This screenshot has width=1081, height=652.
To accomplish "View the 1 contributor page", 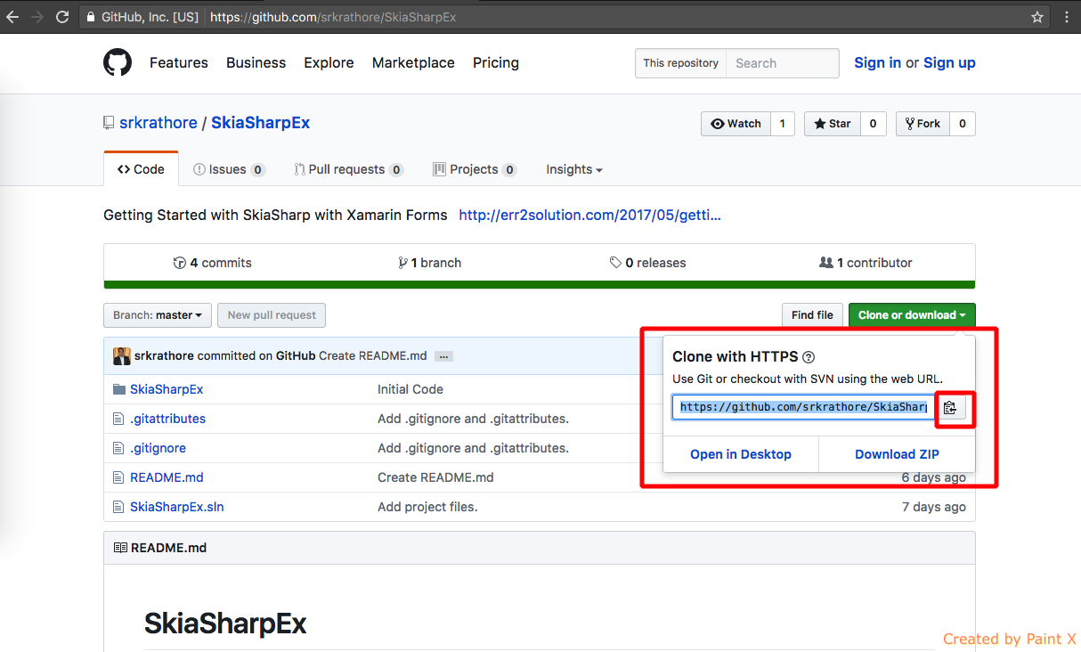I will pos(866,263).
